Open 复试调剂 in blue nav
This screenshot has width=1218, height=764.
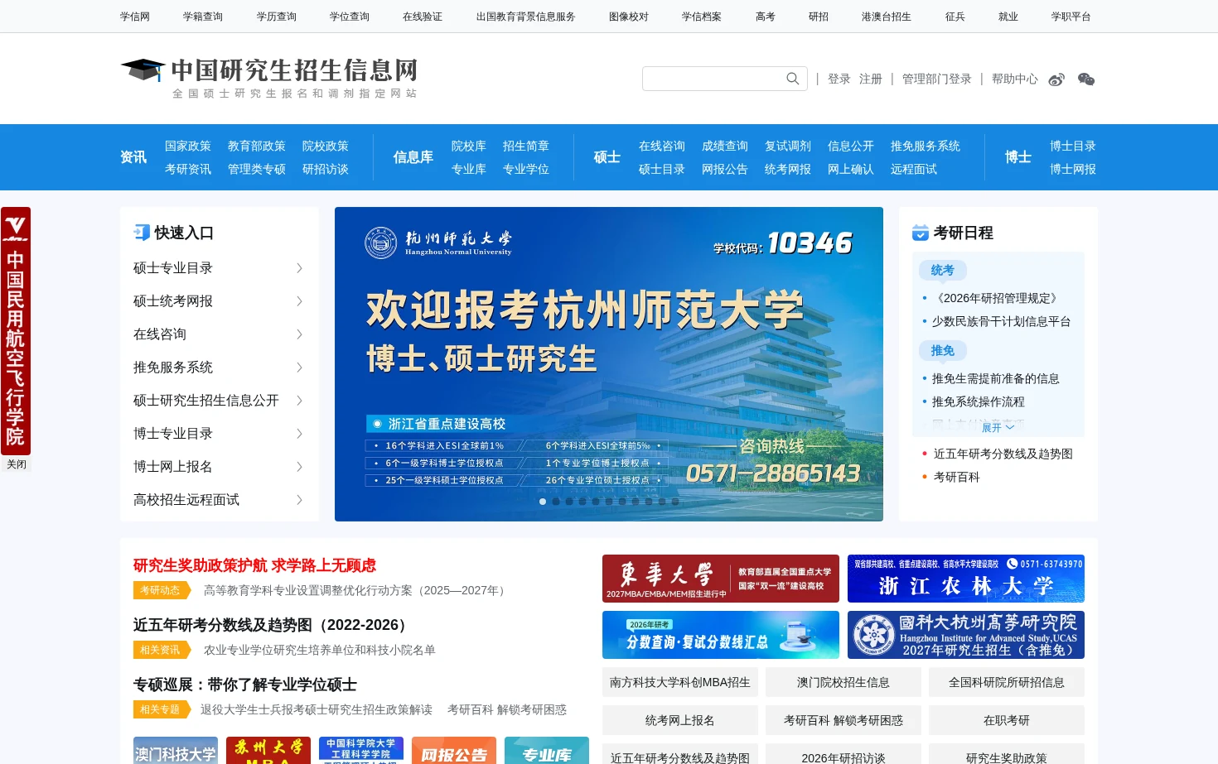(788, 146)
